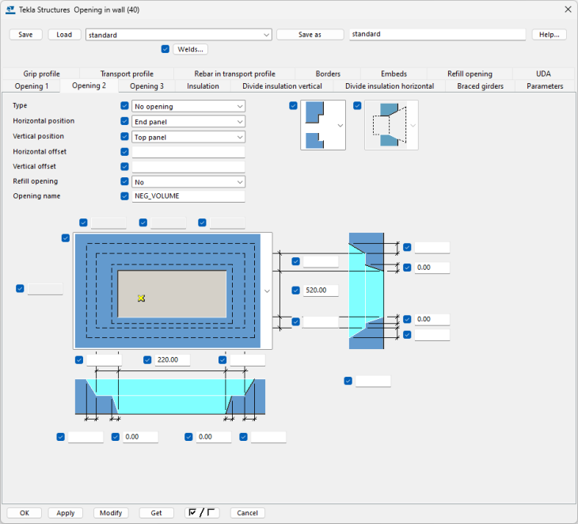Click the dashed opening profile shape image
Image resolution: width=578 pixels, height=524 pixels.
386,125
